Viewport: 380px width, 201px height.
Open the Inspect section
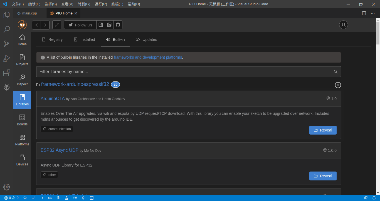pyautogui.click(x=22, y=80)
